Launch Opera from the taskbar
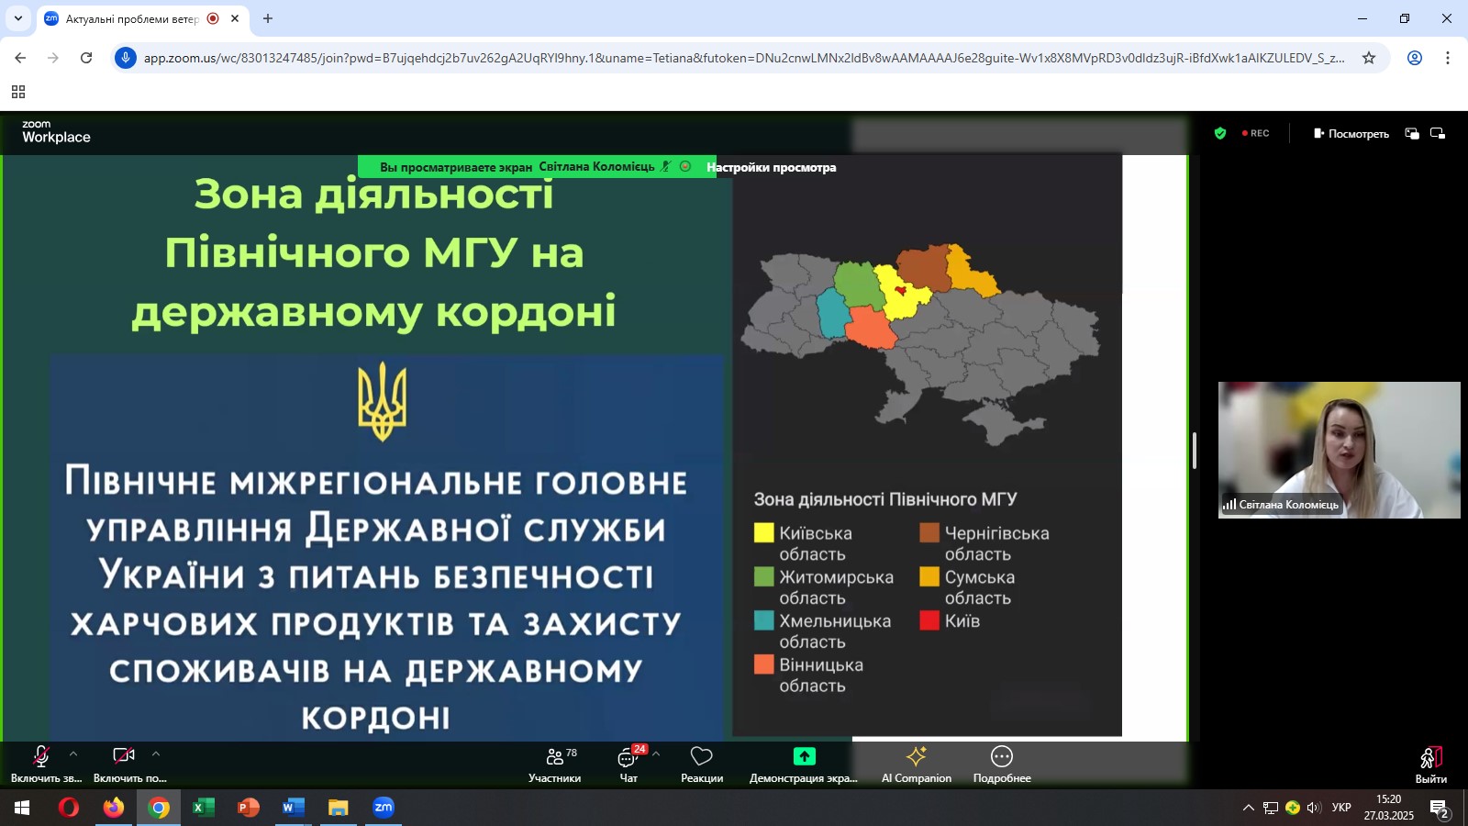Viewport: 1468px width, 826px height. (x=69, y=808)
